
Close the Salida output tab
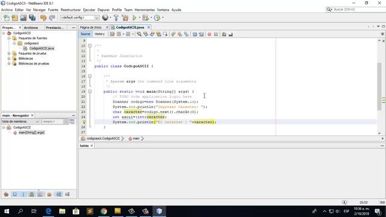coord(92,146)
